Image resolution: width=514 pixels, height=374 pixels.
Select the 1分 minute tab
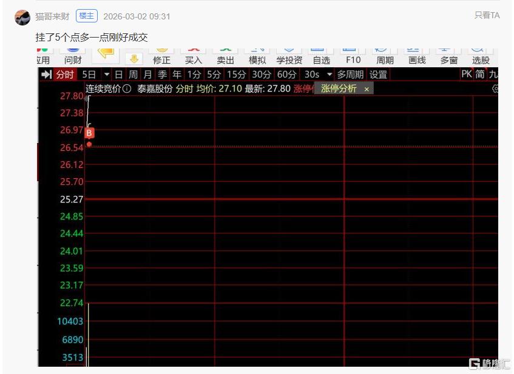click(x=194, y=75)
